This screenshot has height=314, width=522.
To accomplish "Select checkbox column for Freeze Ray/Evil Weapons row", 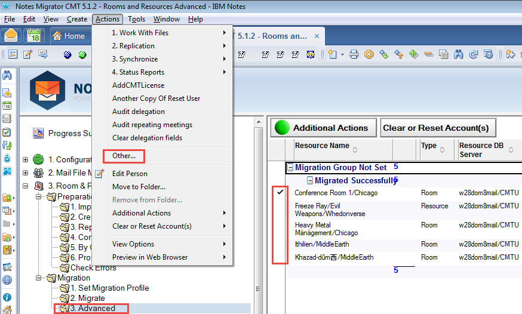I will [280, 210].
